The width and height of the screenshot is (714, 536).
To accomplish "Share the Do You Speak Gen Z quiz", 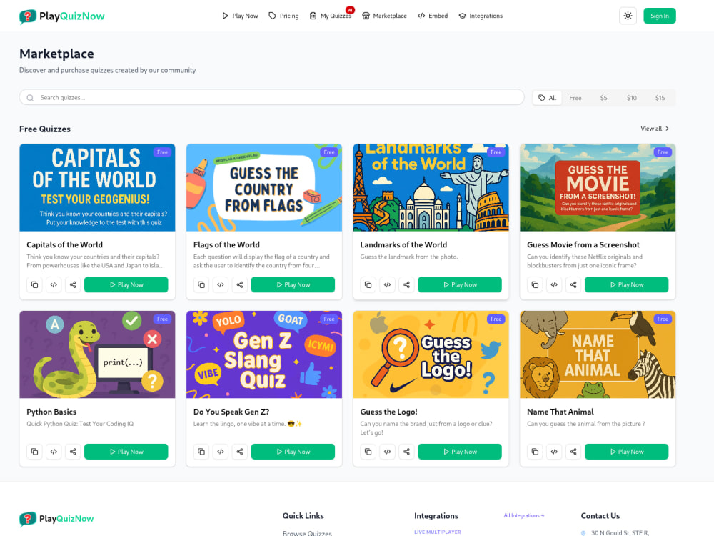I will coord(239,452).
